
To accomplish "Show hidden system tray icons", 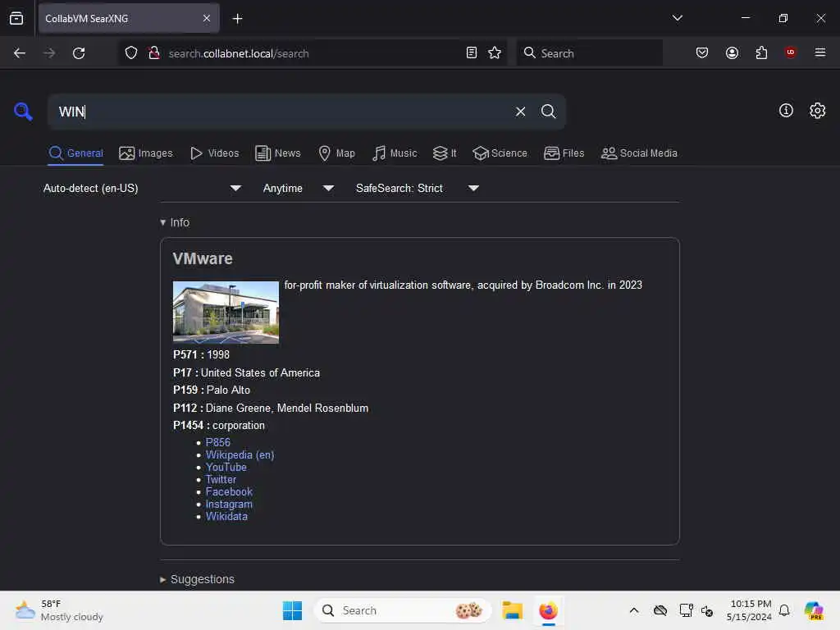I will (634, 610).
